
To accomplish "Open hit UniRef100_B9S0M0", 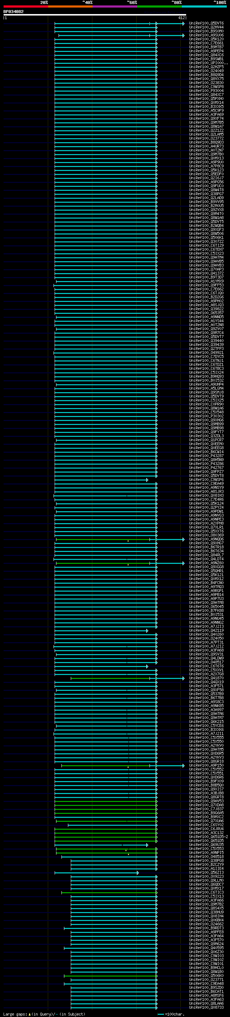I will (206, 31).
